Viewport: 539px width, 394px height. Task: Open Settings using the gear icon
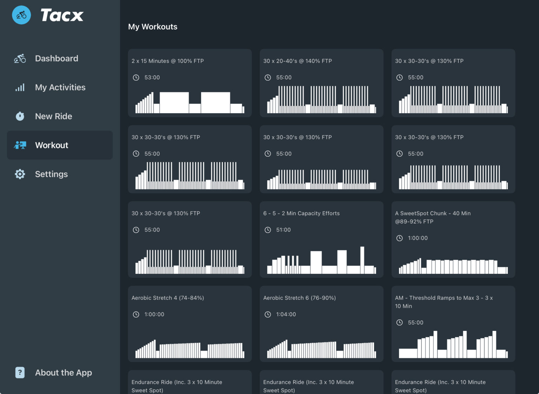(20, 174)
